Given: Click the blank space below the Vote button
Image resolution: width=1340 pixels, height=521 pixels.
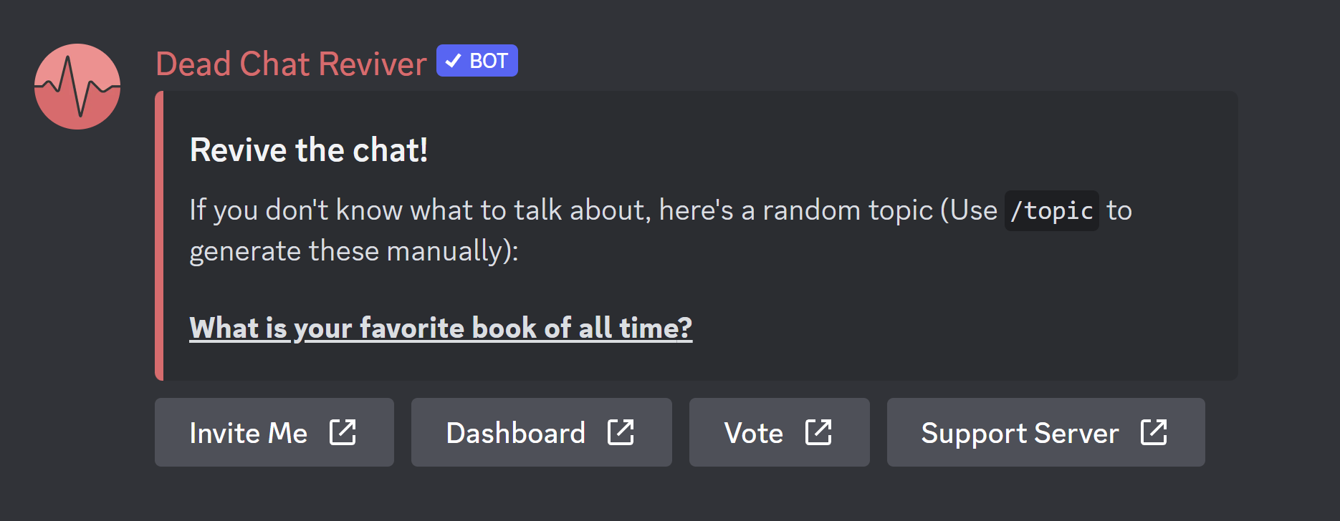Looking at the screenshot, I should 779,494.
